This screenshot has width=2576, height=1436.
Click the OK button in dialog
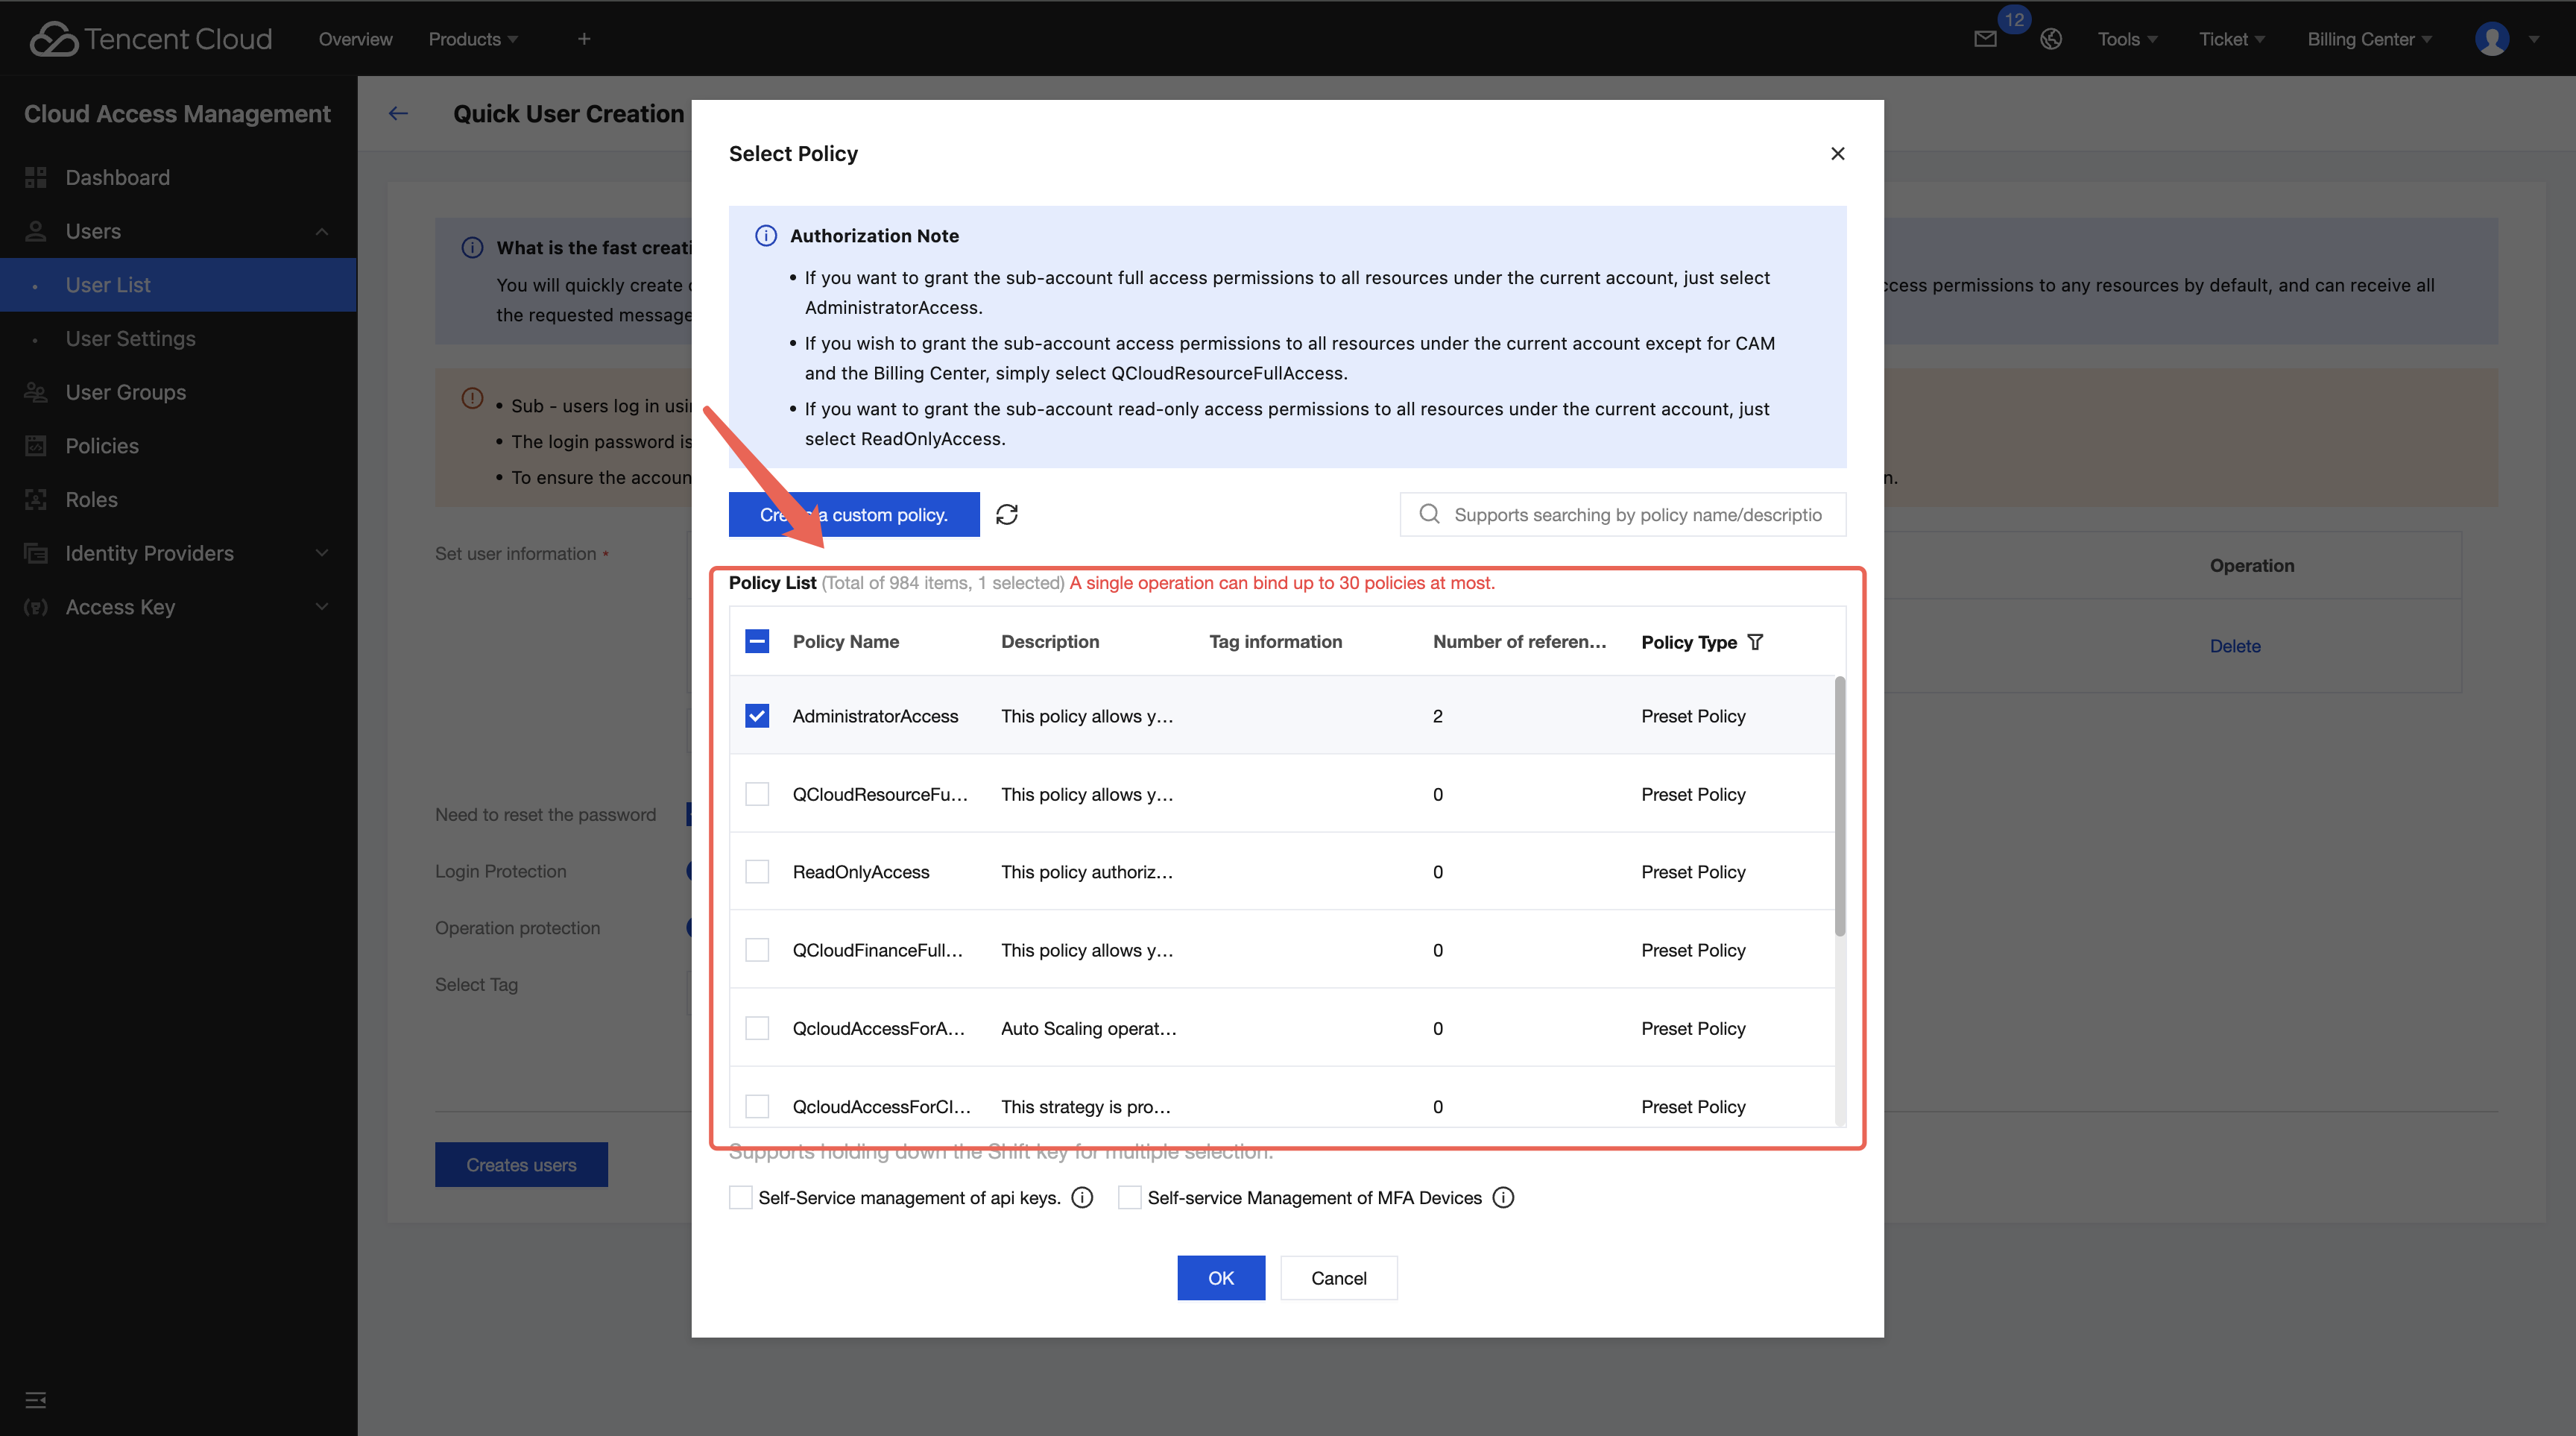[x=1220, y=1278]
